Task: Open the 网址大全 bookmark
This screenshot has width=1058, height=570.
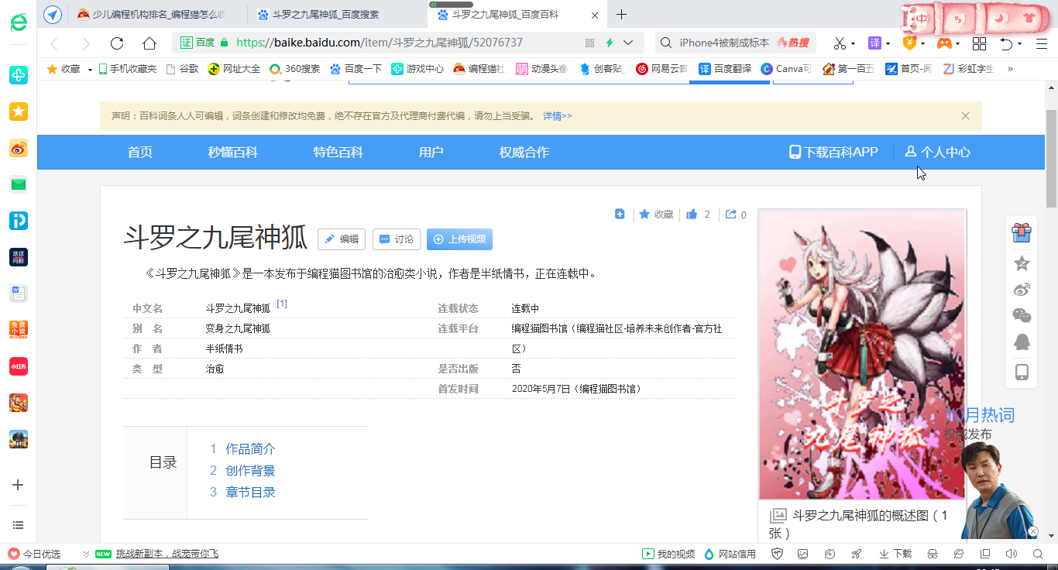Action: click(234, 69)
